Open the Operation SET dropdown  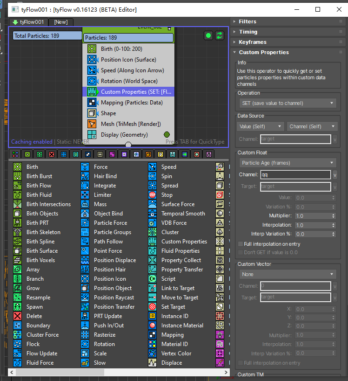tap(287, 103)
